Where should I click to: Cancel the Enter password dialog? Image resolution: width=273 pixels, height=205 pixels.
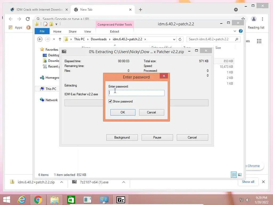point(151,112)
